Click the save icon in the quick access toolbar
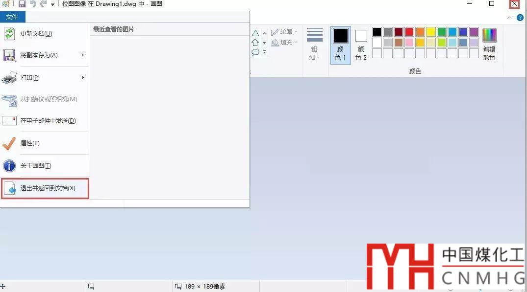This screenshot has height=292, width=527. 22,4
